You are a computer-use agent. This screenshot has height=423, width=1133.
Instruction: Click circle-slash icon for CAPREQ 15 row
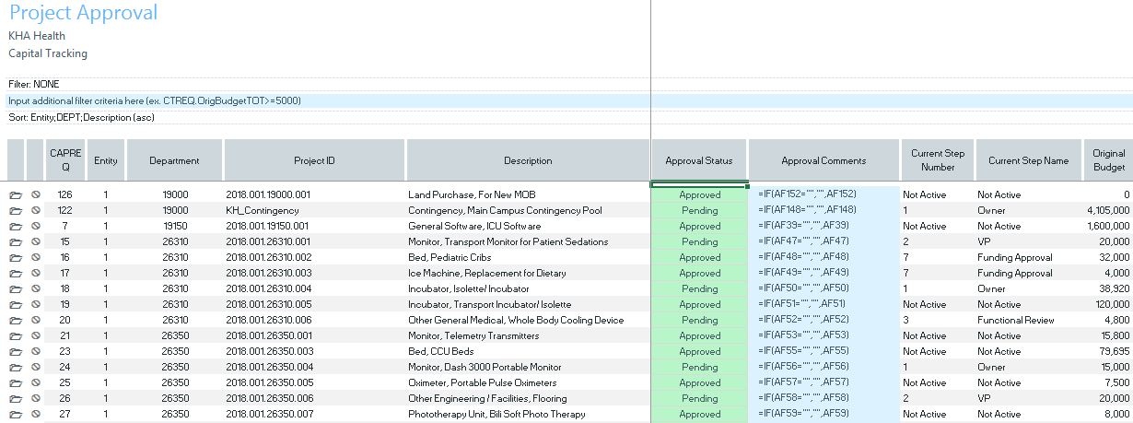pos(36,242)
